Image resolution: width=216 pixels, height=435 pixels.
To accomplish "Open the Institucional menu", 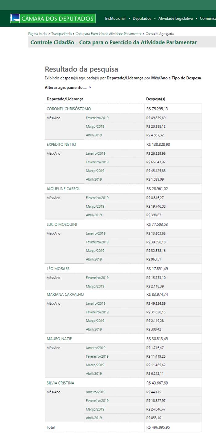I will click(x=115, y=19).
